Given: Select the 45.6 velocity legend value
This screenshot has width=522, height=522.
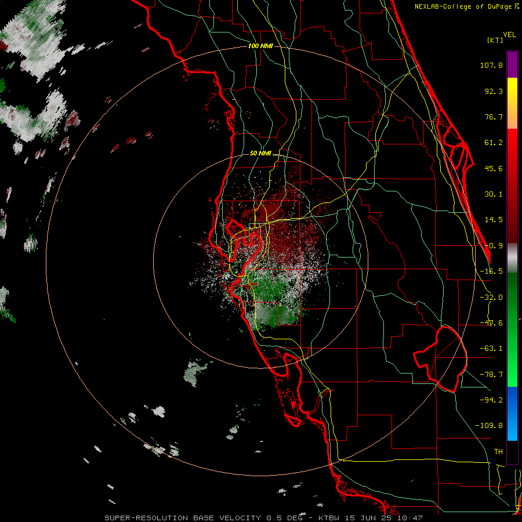Looking at the screenshot, I should click(x=494, y=168).
